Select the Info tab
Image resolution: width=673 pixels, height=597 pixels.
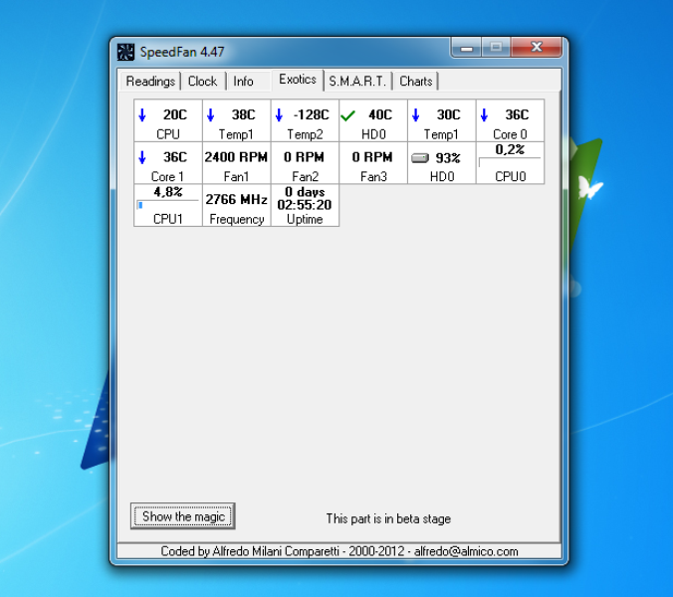pyautogui.click(x=244, y=82)
